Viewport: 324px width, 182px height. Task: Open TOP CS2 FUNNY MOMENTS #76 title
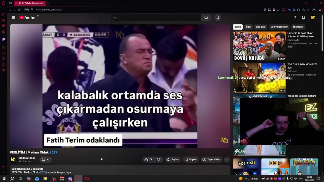[x=302, y=66]
